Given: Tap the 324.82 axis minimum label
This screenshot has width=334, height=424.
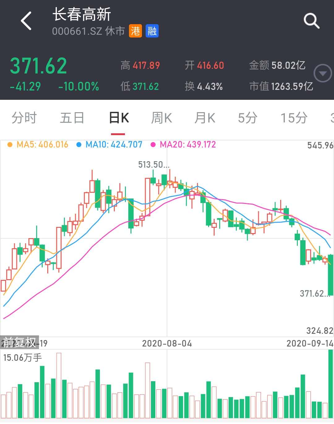Looking at the screenshot, I should pyautogui.click(x=320, y=331).
